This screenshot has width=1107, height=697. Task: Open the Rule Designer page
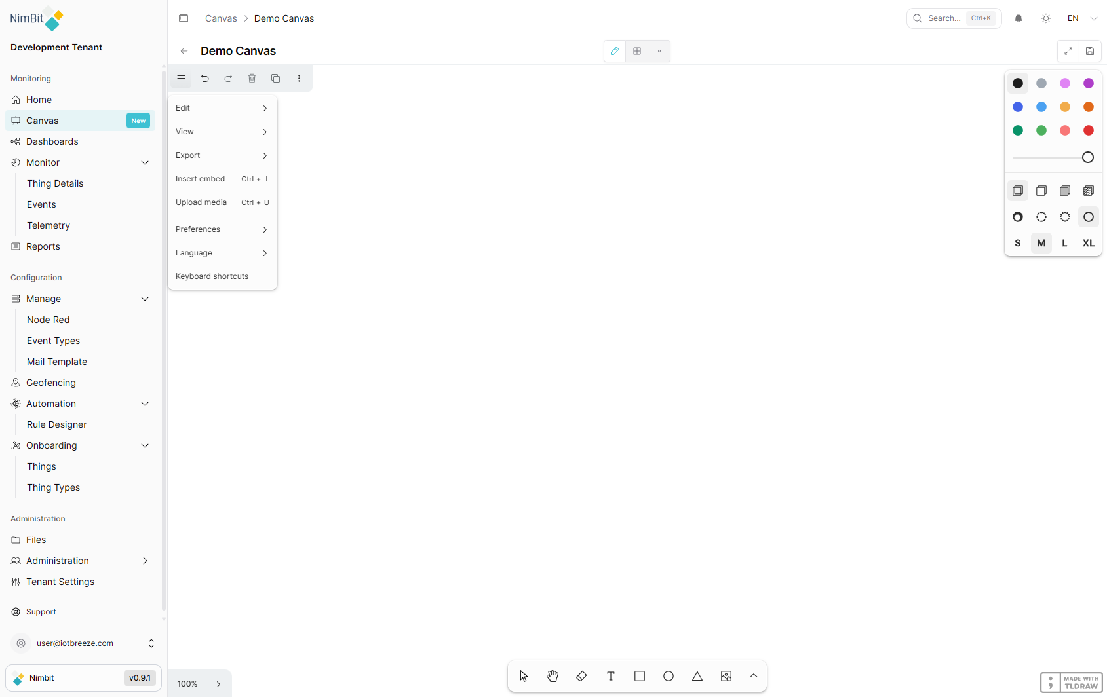[x=56, y=424]
